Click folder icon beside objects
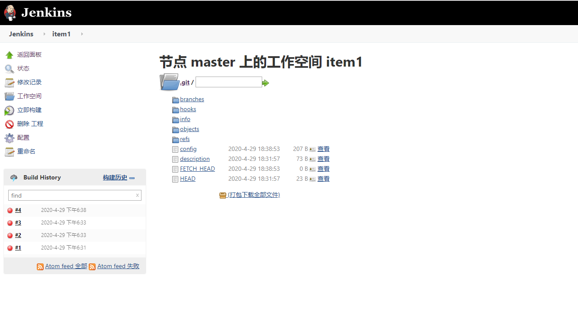The height and width of the screenshot is (317, 578). 175,130
